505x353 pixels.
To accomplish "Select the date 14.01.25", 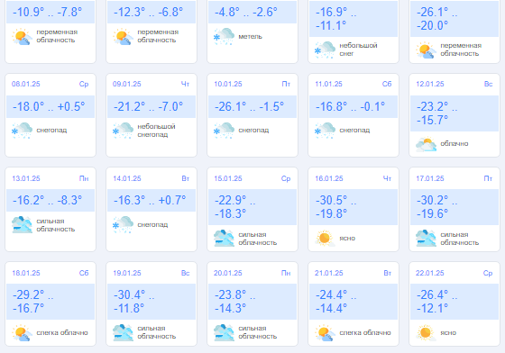I will pos(127,178).
